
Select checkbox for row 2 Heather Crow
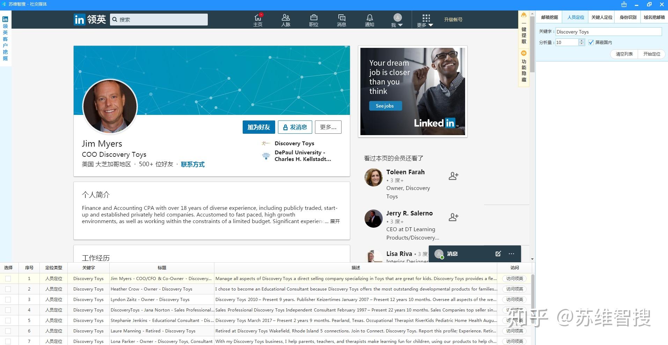point(8,289)
